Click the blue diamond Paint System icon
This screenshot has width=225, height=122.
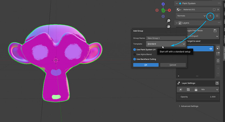click(x=180, y=4)
